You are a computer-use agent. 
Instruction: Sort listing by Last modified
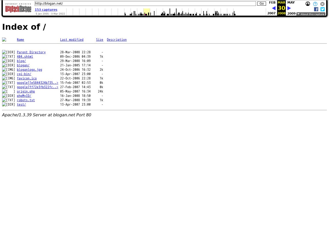[72, 40]
